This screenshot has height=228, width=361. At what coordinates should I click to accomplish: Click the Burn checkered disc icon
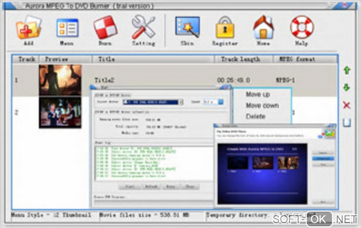[x=105, y=27]
